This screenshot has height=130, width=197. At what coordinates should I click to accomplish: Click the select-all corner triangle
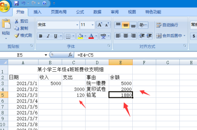click(x=4, y=62)
